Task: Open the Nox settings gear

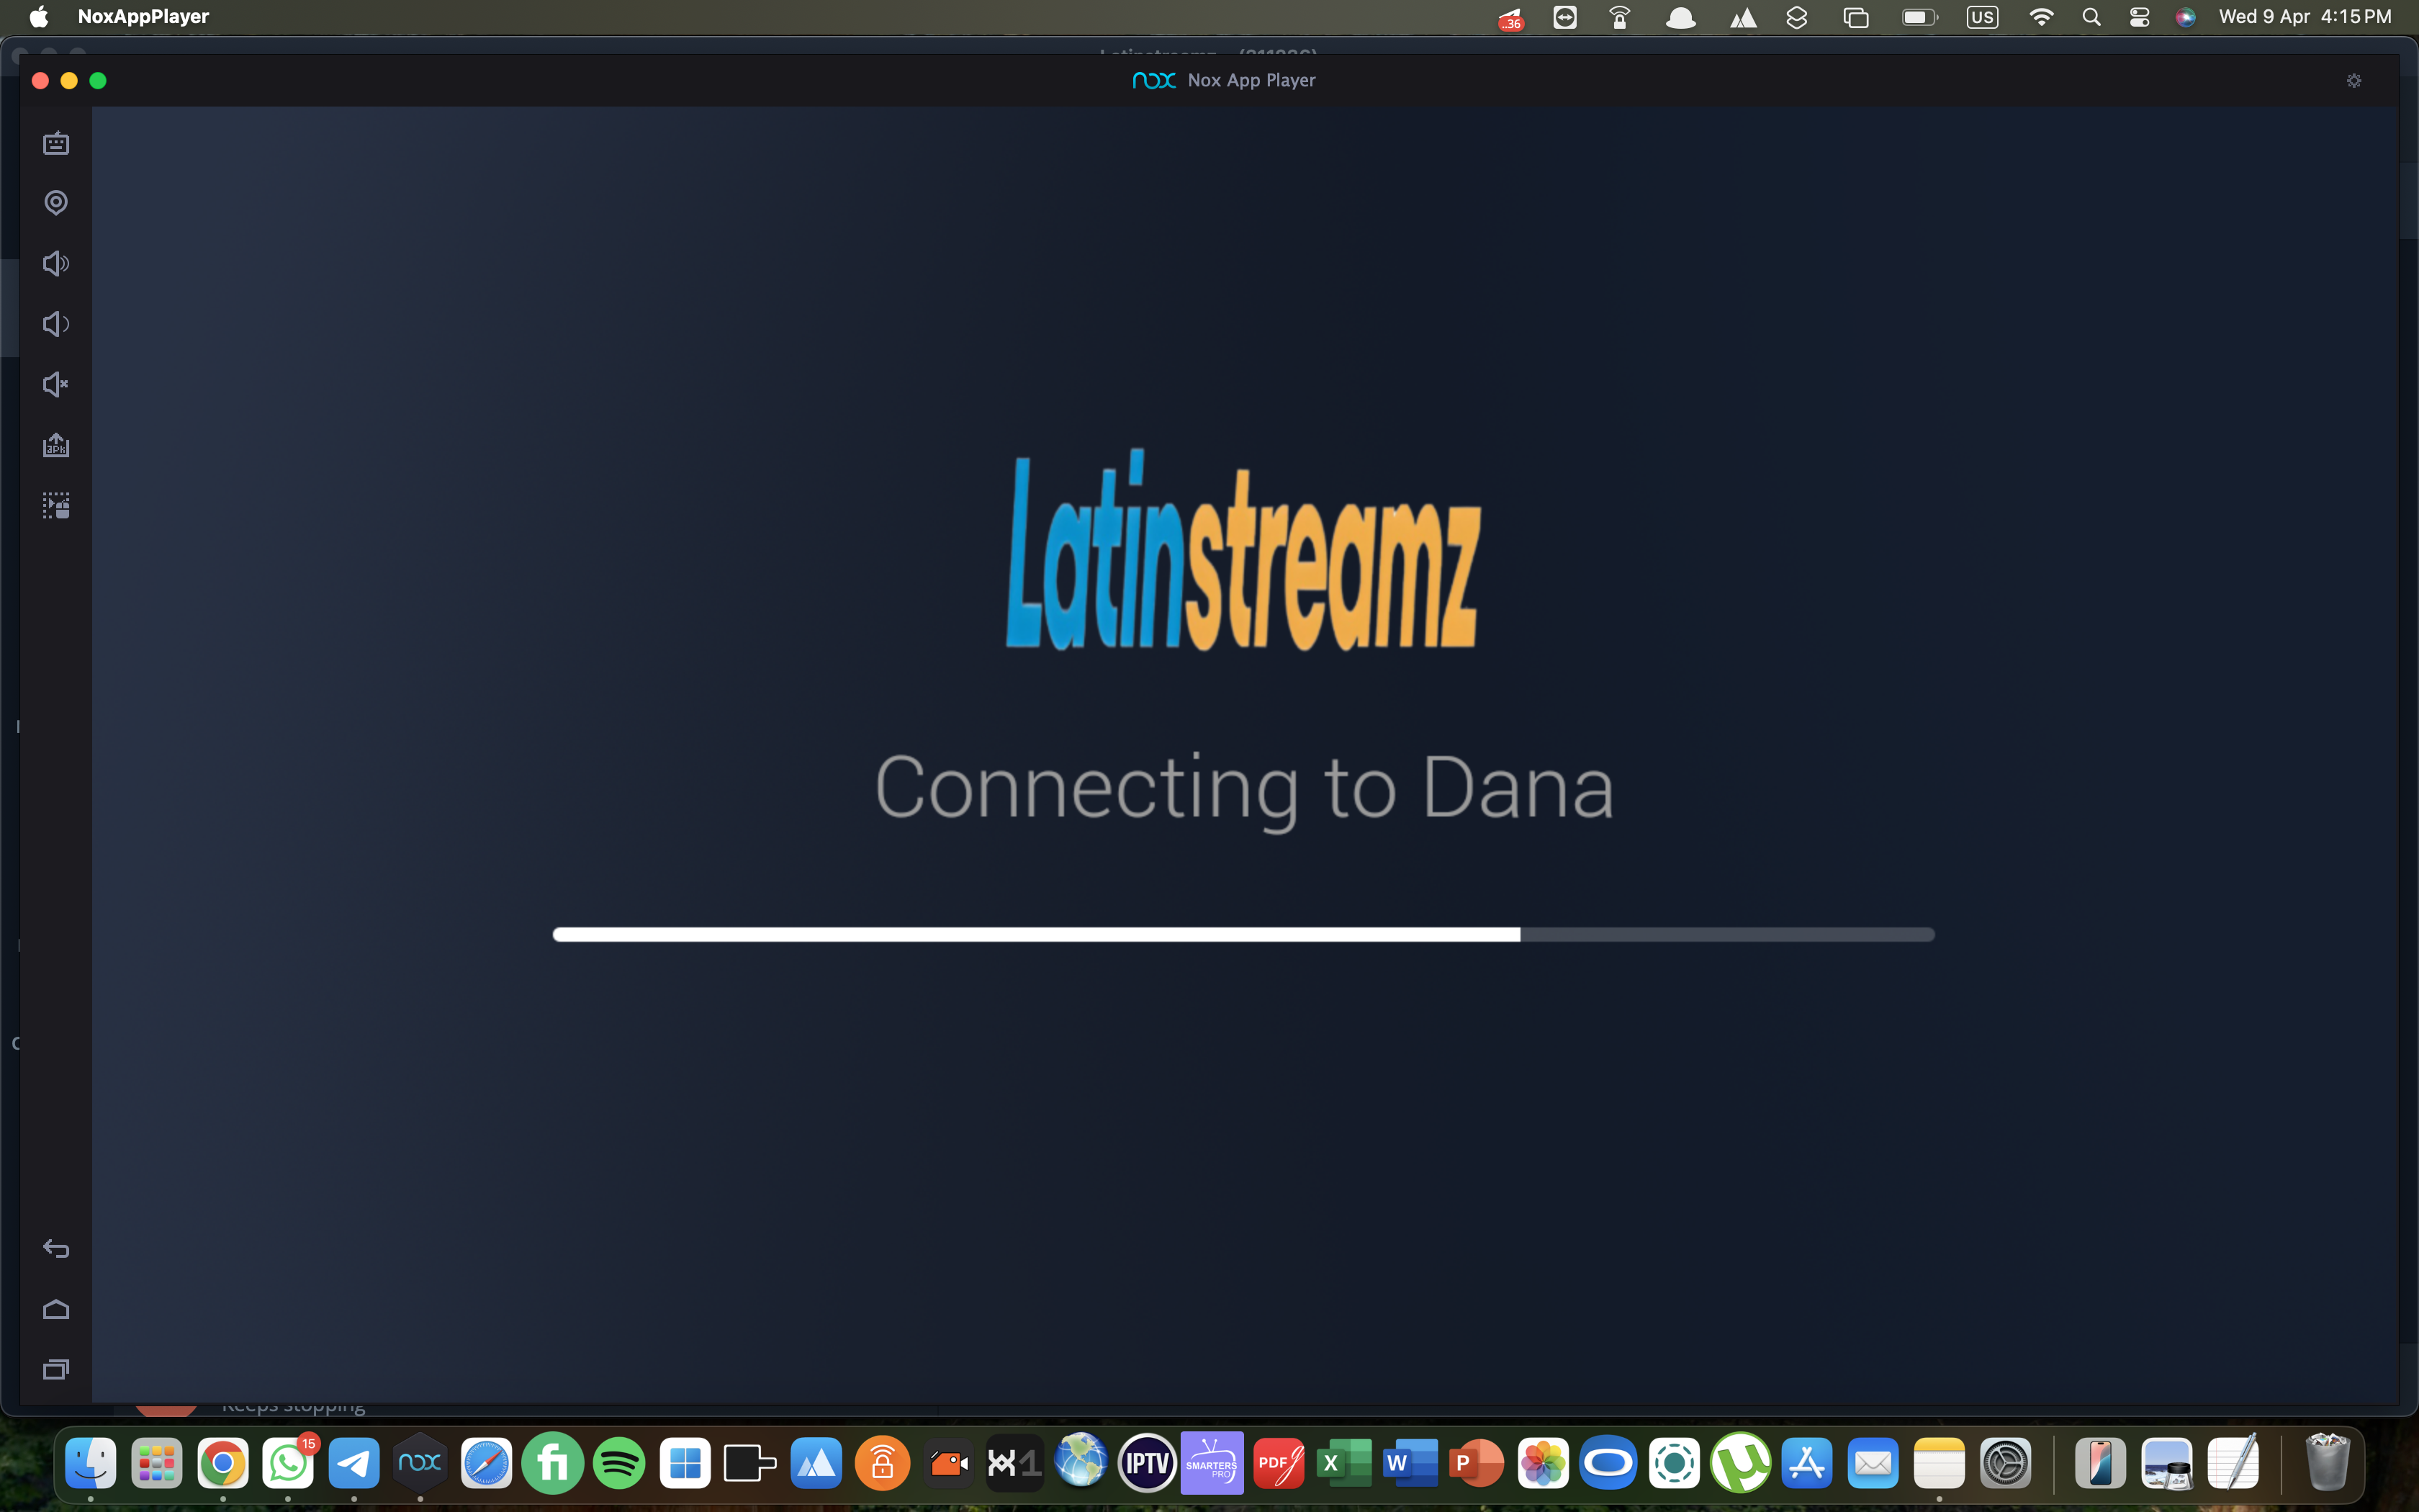Action: [x=2353, y=80]
